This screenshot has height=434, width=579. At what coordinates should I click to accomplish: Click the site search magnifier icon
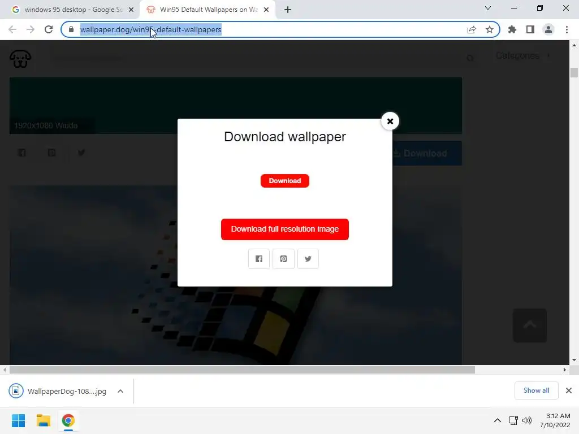[470, 58]
